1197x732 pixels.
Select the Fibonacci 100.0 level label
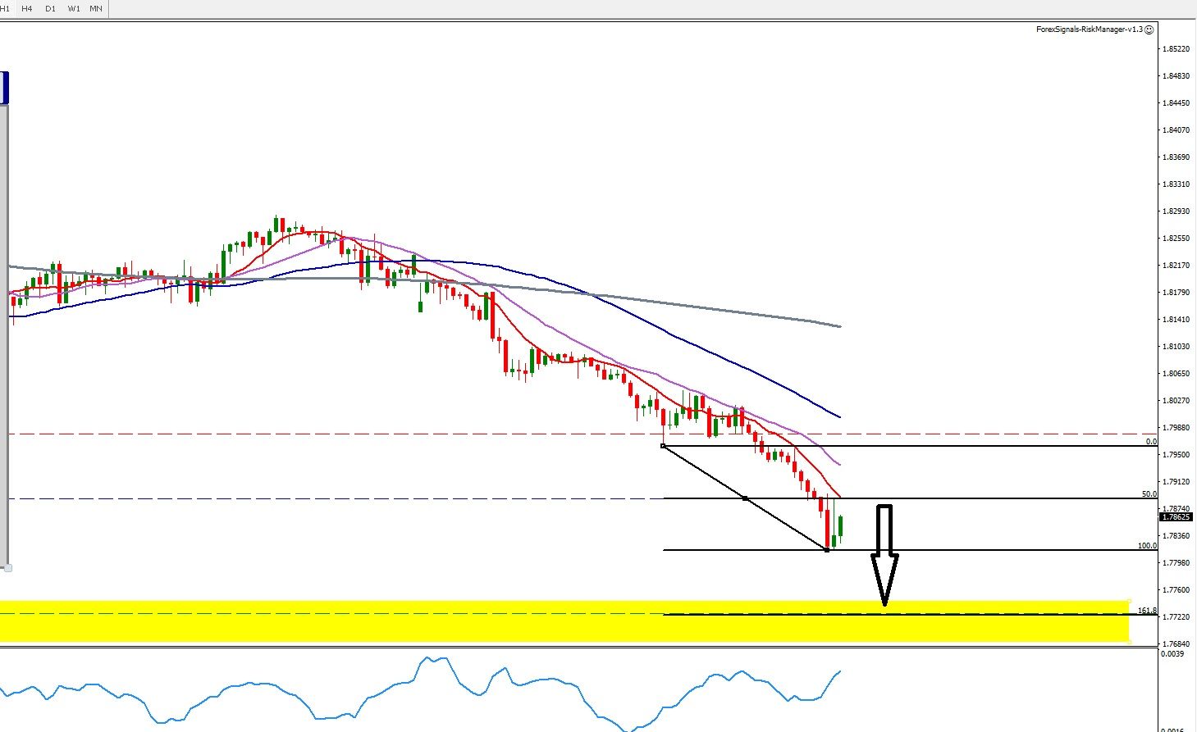coord(1147,546)
